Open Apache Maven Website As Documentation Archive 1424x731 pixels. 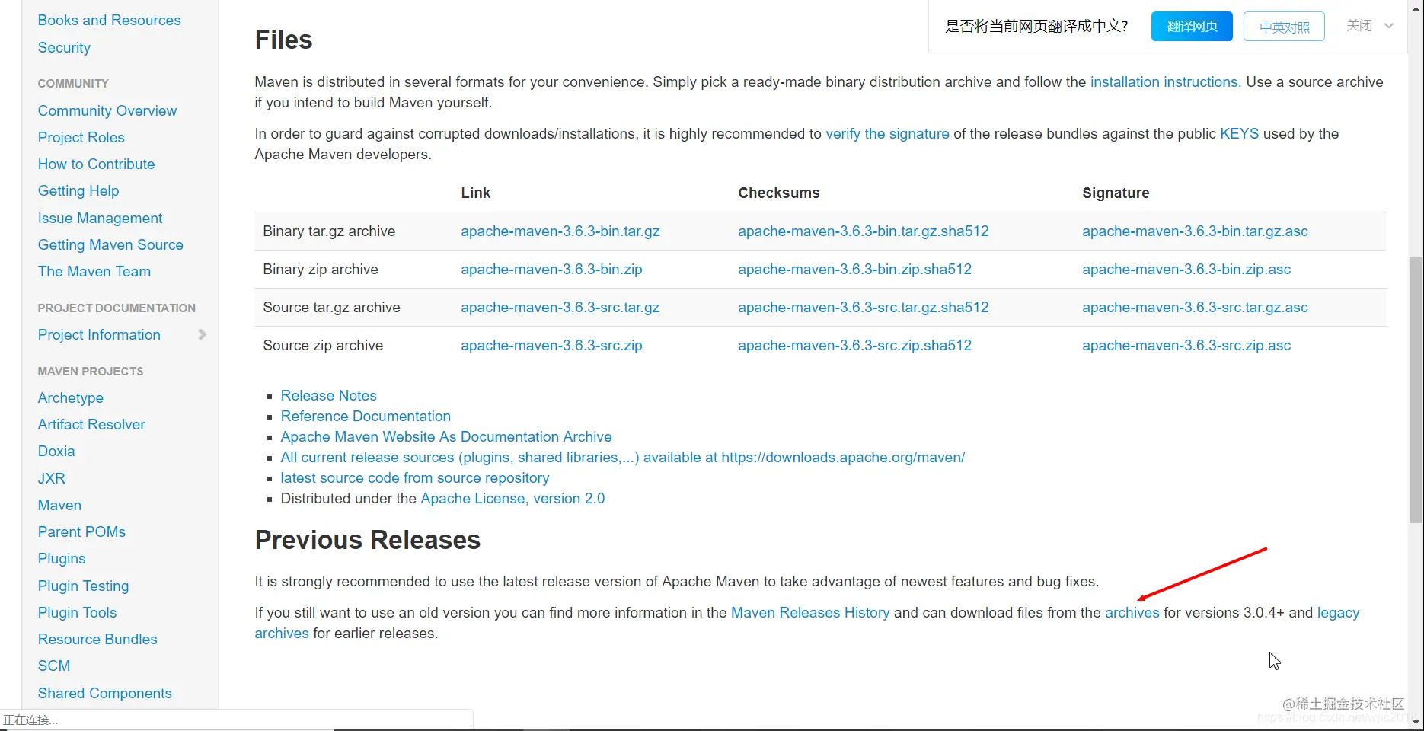click(446, 436)
